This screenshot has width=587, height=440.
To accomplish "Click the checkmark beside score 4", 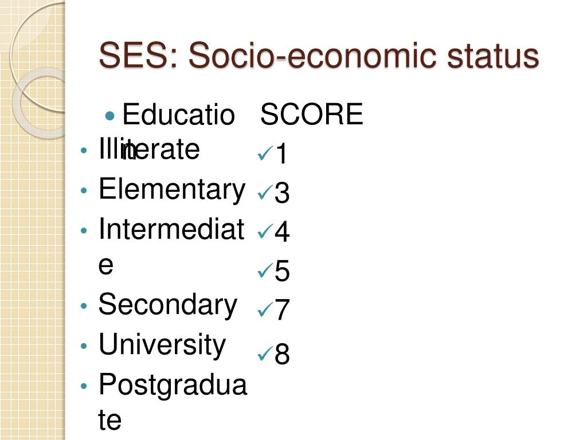I will pyautogui.click(x=265, y=231).
